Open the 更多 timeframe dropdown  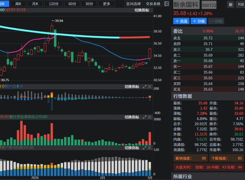107,4
